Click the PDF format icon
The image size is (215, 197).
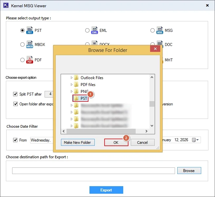pos(29,60)
